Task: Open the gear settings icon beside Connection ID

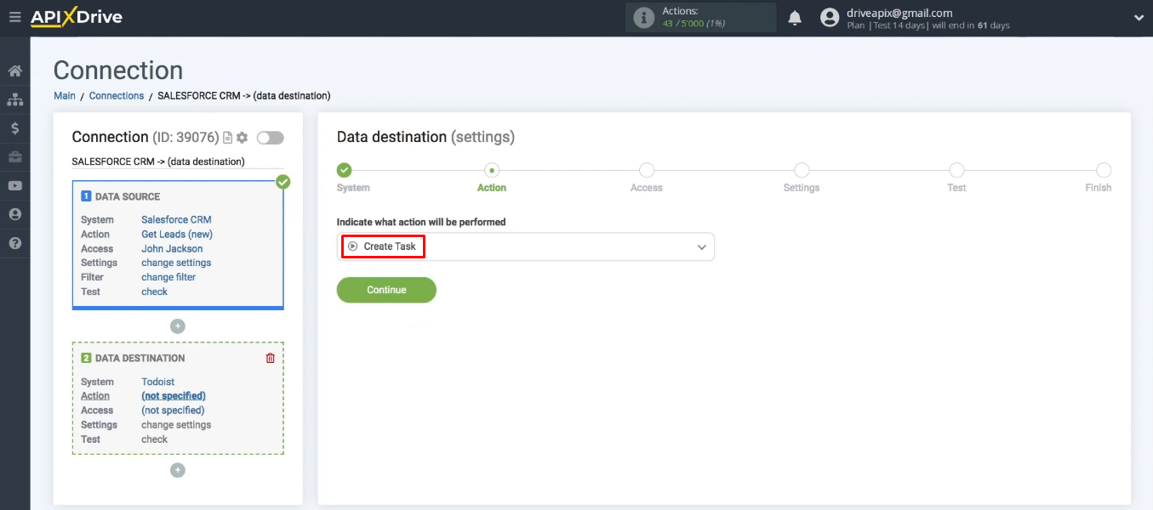Action: pyautogui.click(x=244, y=137)
